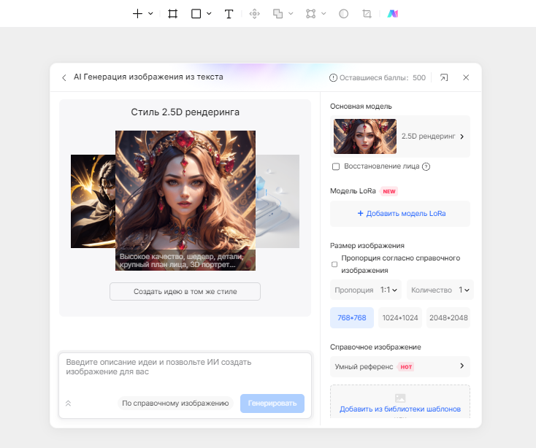This screenshot has width=536, height=448.
Task: Open the 2.5D rendering base model selector
Action: click(400, 136)
